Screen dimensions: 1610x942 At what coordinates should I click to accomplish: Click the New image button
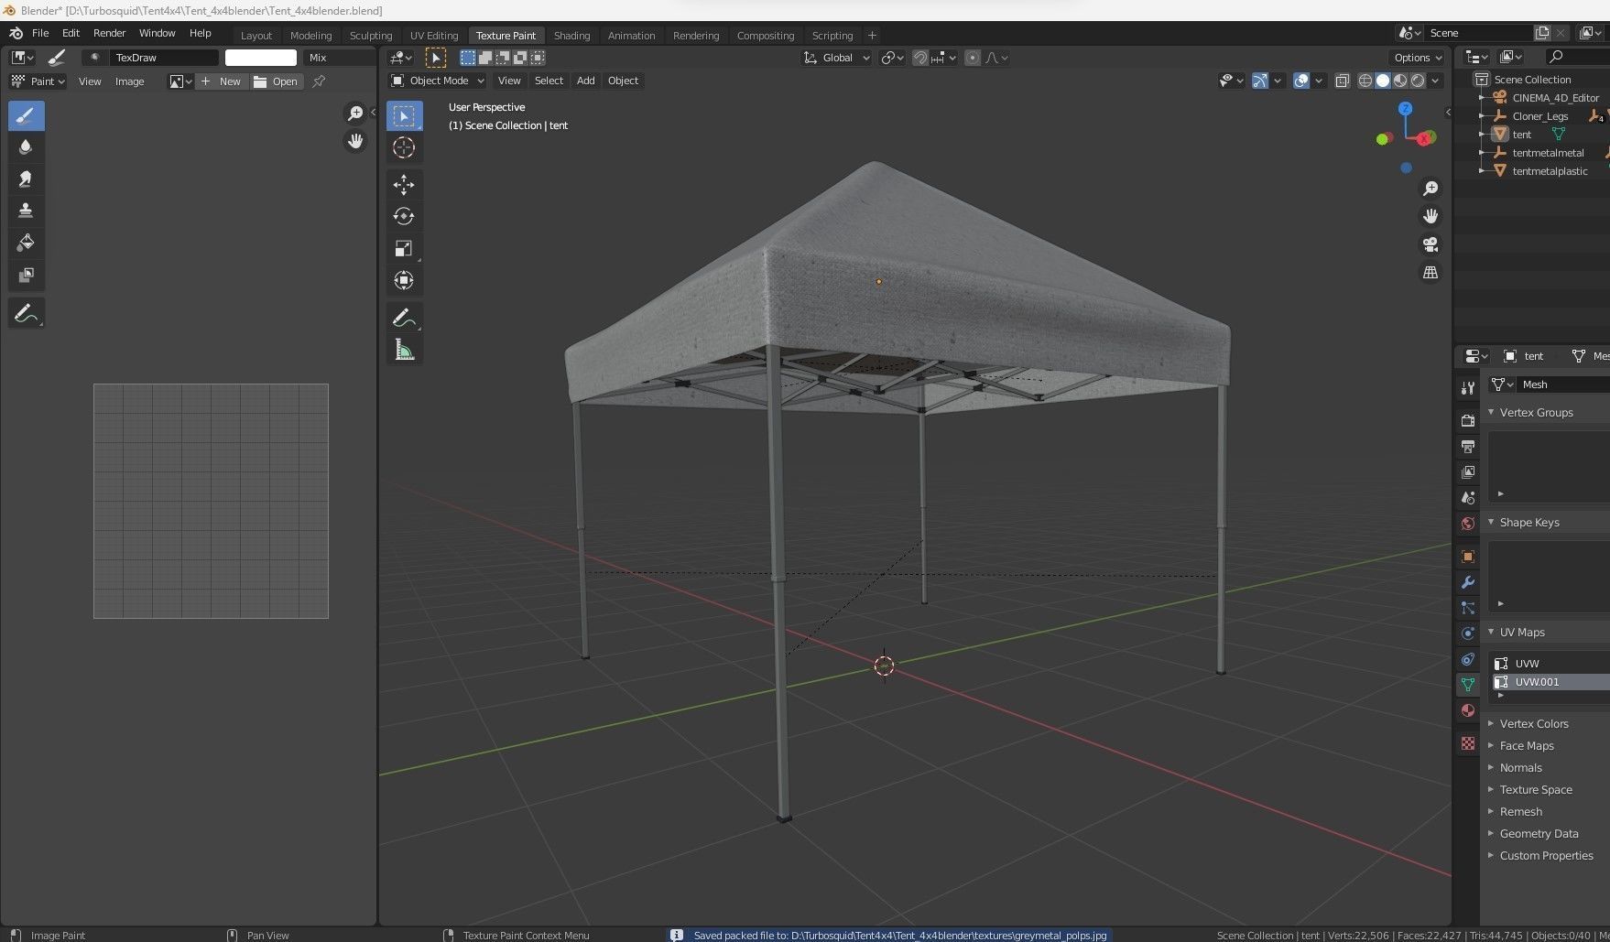222,81
